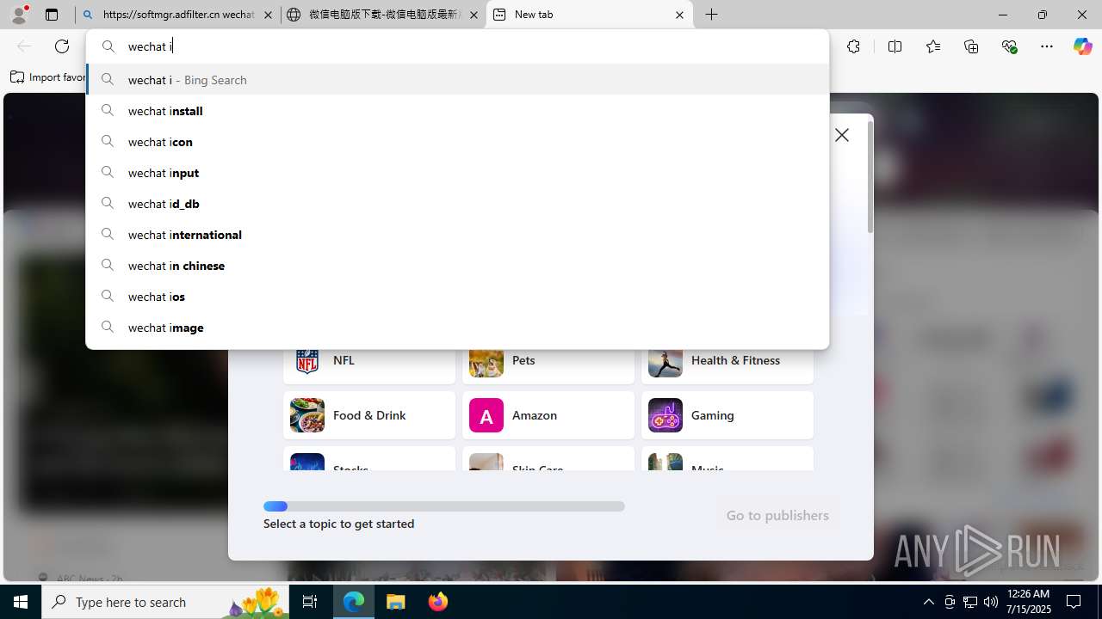
Task: Close the topic selection dialog
Action: click(842, 135)
